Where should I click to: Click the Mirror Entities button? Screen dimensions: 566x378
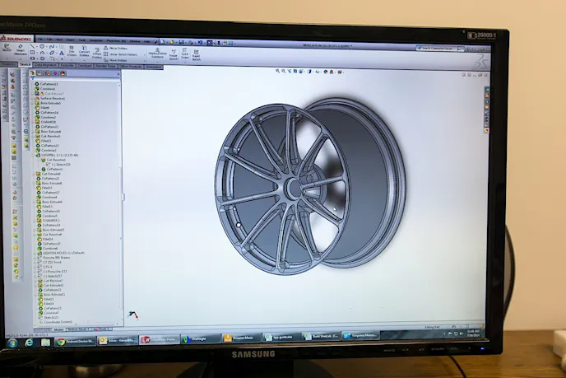[x=117, y=48]
